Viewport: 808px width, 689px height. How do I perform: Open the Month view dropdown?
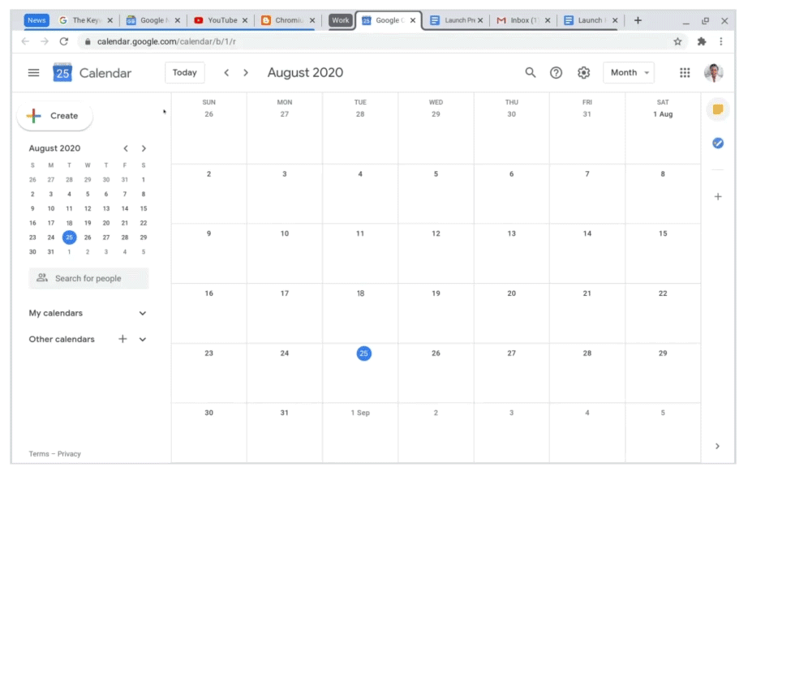click(629, 73)
